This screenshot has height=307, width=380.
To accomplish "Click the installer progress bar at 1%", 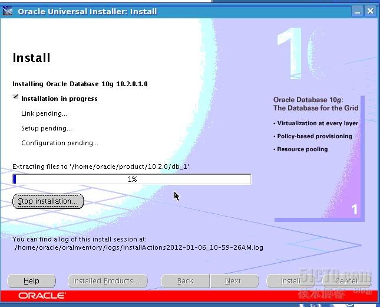I will (132, 179).
